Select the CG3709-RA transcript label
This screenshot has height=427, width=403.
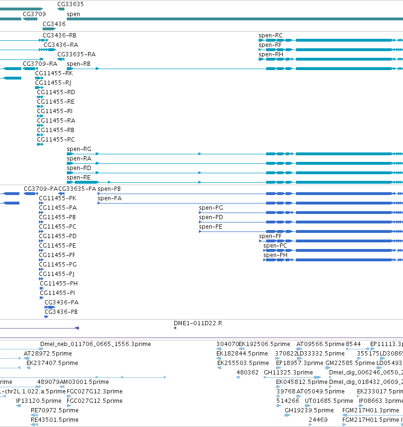click(40, 64)
